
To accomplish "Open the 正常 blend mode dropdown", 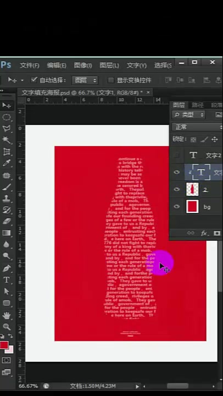I will click(x=197, y=127).
